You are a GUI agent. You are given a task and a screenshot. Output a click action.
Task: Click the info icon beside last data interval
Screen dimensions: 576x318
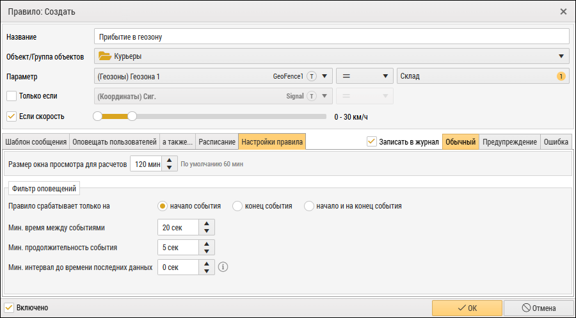223,267
